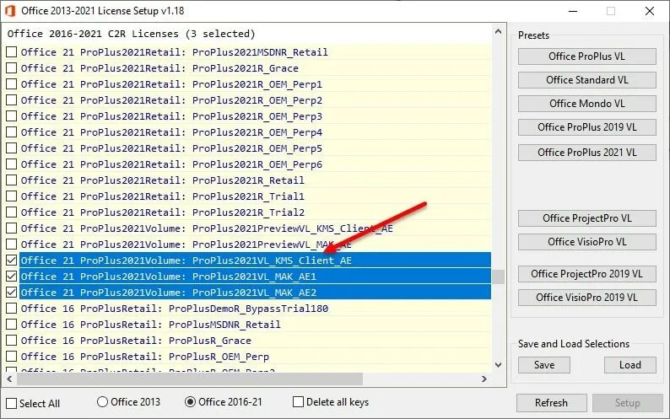Minimize the License Setup window

(x=574, y=11)
